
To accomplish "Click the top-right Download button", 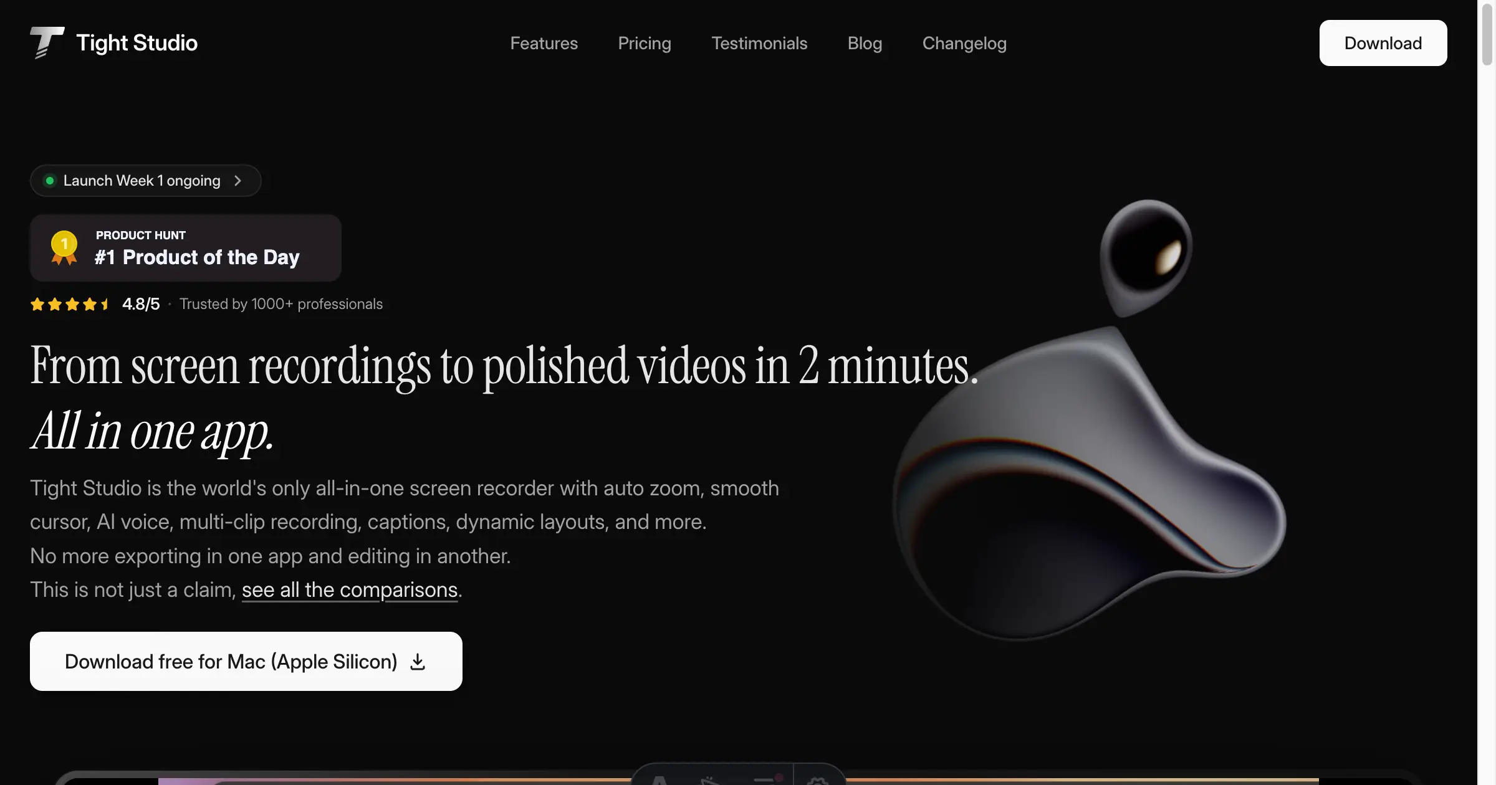I will 1383,43.
